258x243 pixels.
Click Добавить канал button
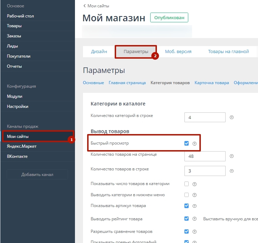click(37, 175)
